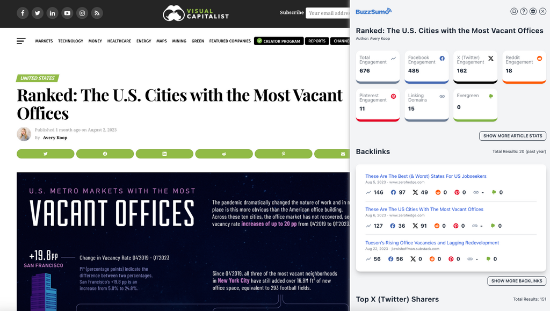
Task: Open the RSS feed icon in header
Action: pos(97,13)
